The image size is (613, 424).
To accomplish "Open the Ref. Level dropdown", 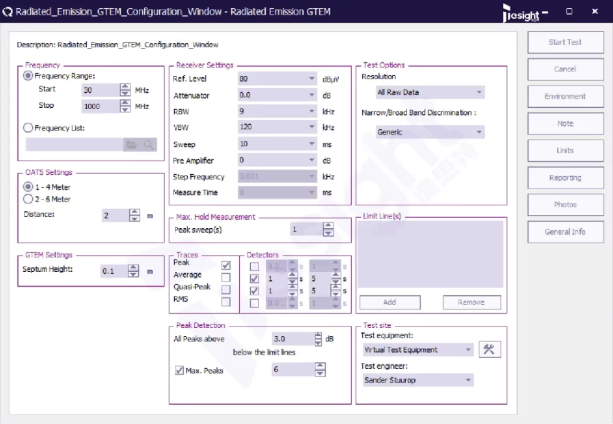I will 312,79.
